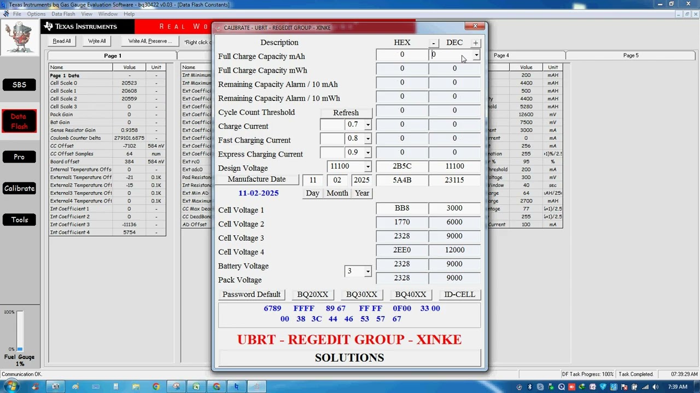Click the Board offset value 384
Screen dimensions: 700x393
point(129,162)
